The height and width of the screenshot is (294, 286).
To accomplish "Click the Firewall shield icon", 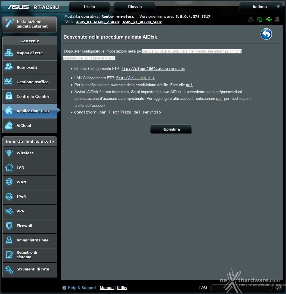I will coord(9,226).
